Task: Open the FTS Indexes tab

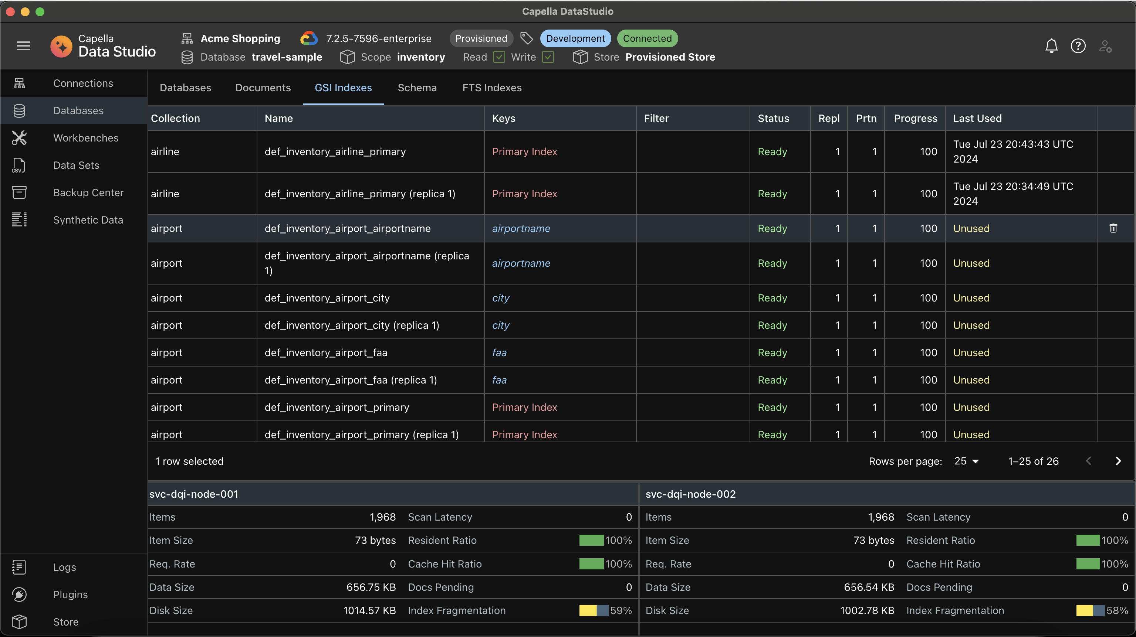Action: tap(492, 88)
